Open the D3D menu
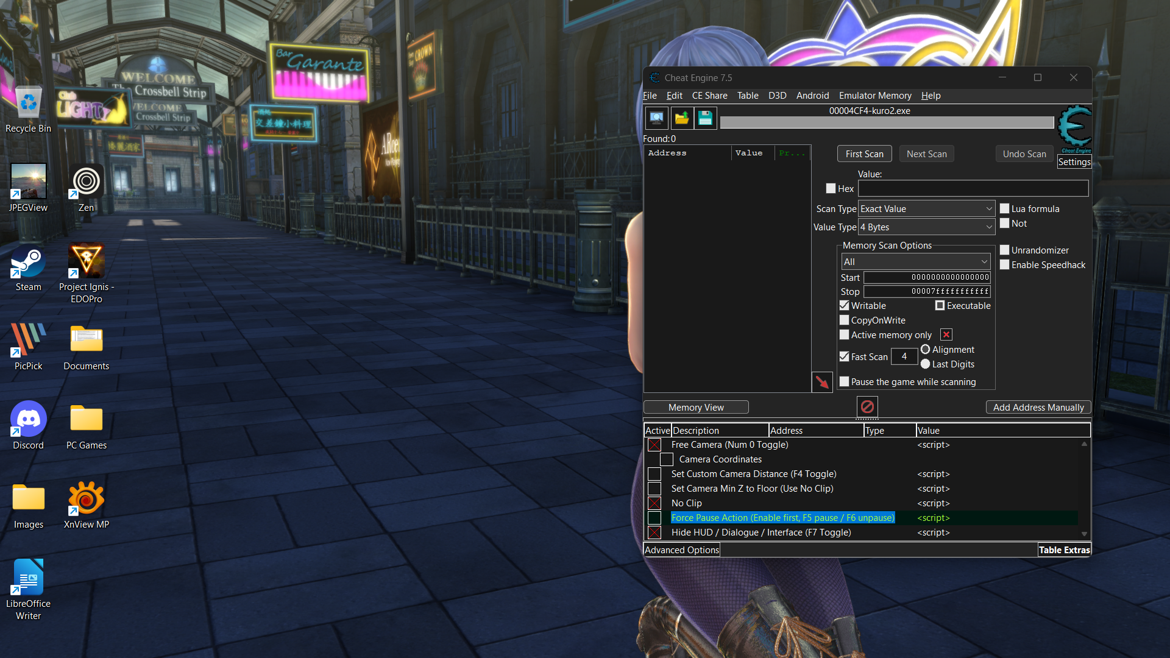This screenshot has width=1170, height=658. [x=777, y=95]
